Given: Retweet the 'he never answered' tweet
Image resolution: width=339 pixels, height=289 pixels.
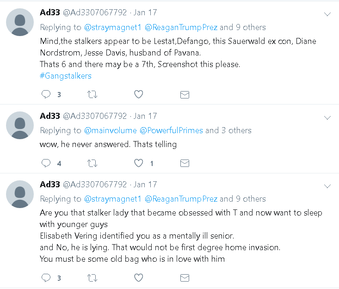Looking at the screenshot, I should pyautogui.click(x=92, y=163).
